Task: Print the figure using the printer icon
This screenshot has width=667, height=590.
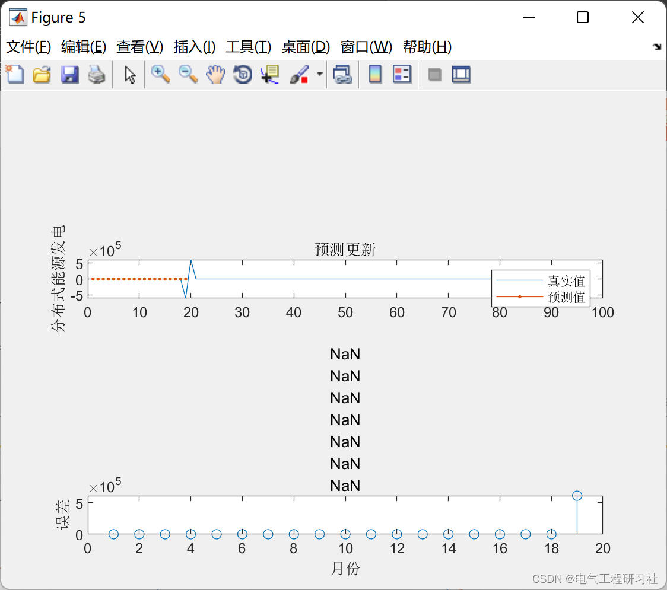Action: (x=97, y=74)
